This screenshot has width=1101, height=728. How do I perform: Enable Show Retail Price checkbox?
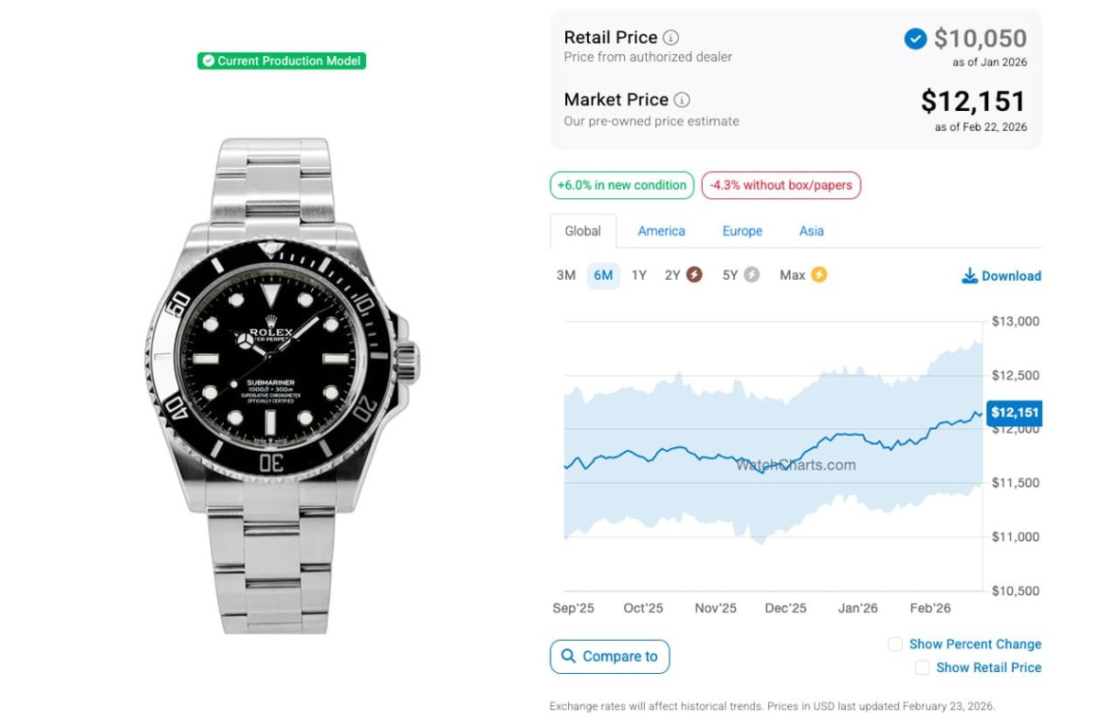[922, 668]
